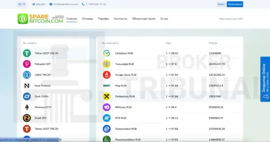Click the Telegram icon in the header
The height and width of the screenshot is (142, 270).
33,4
